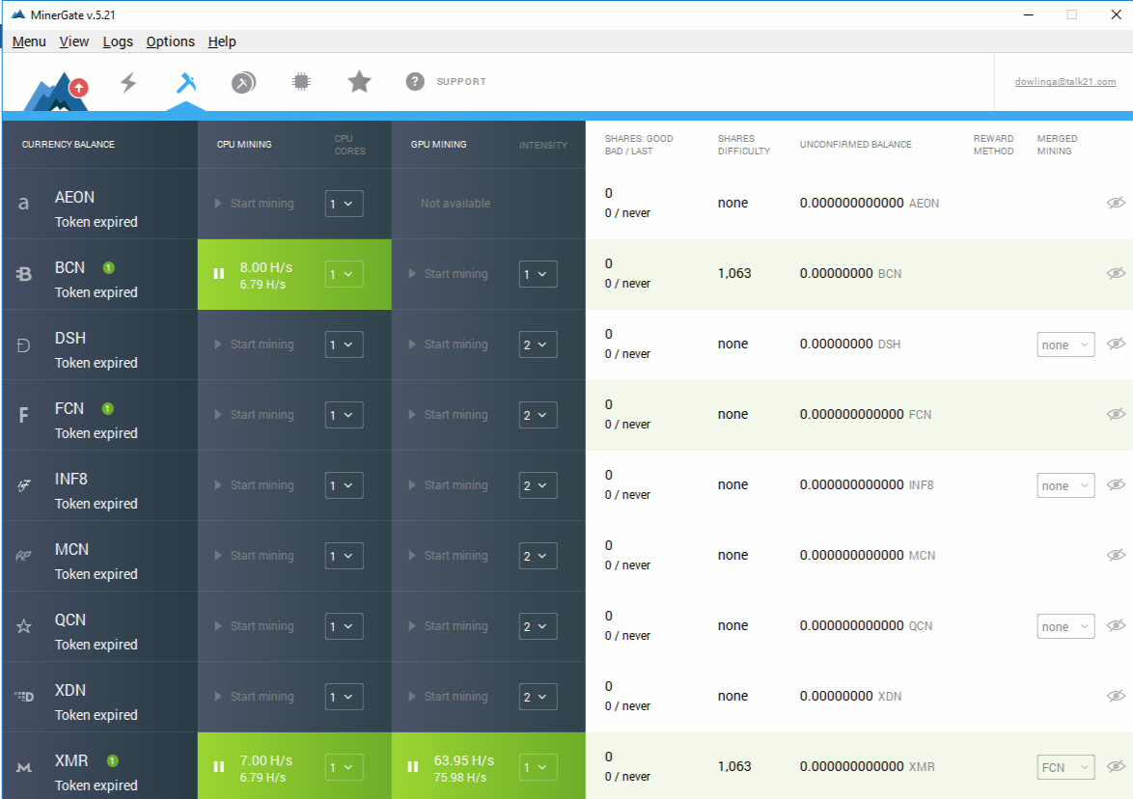The image size is (1133, 799).
Task: Hide the MCN row with eye icon
Action: pos(1116,555)
